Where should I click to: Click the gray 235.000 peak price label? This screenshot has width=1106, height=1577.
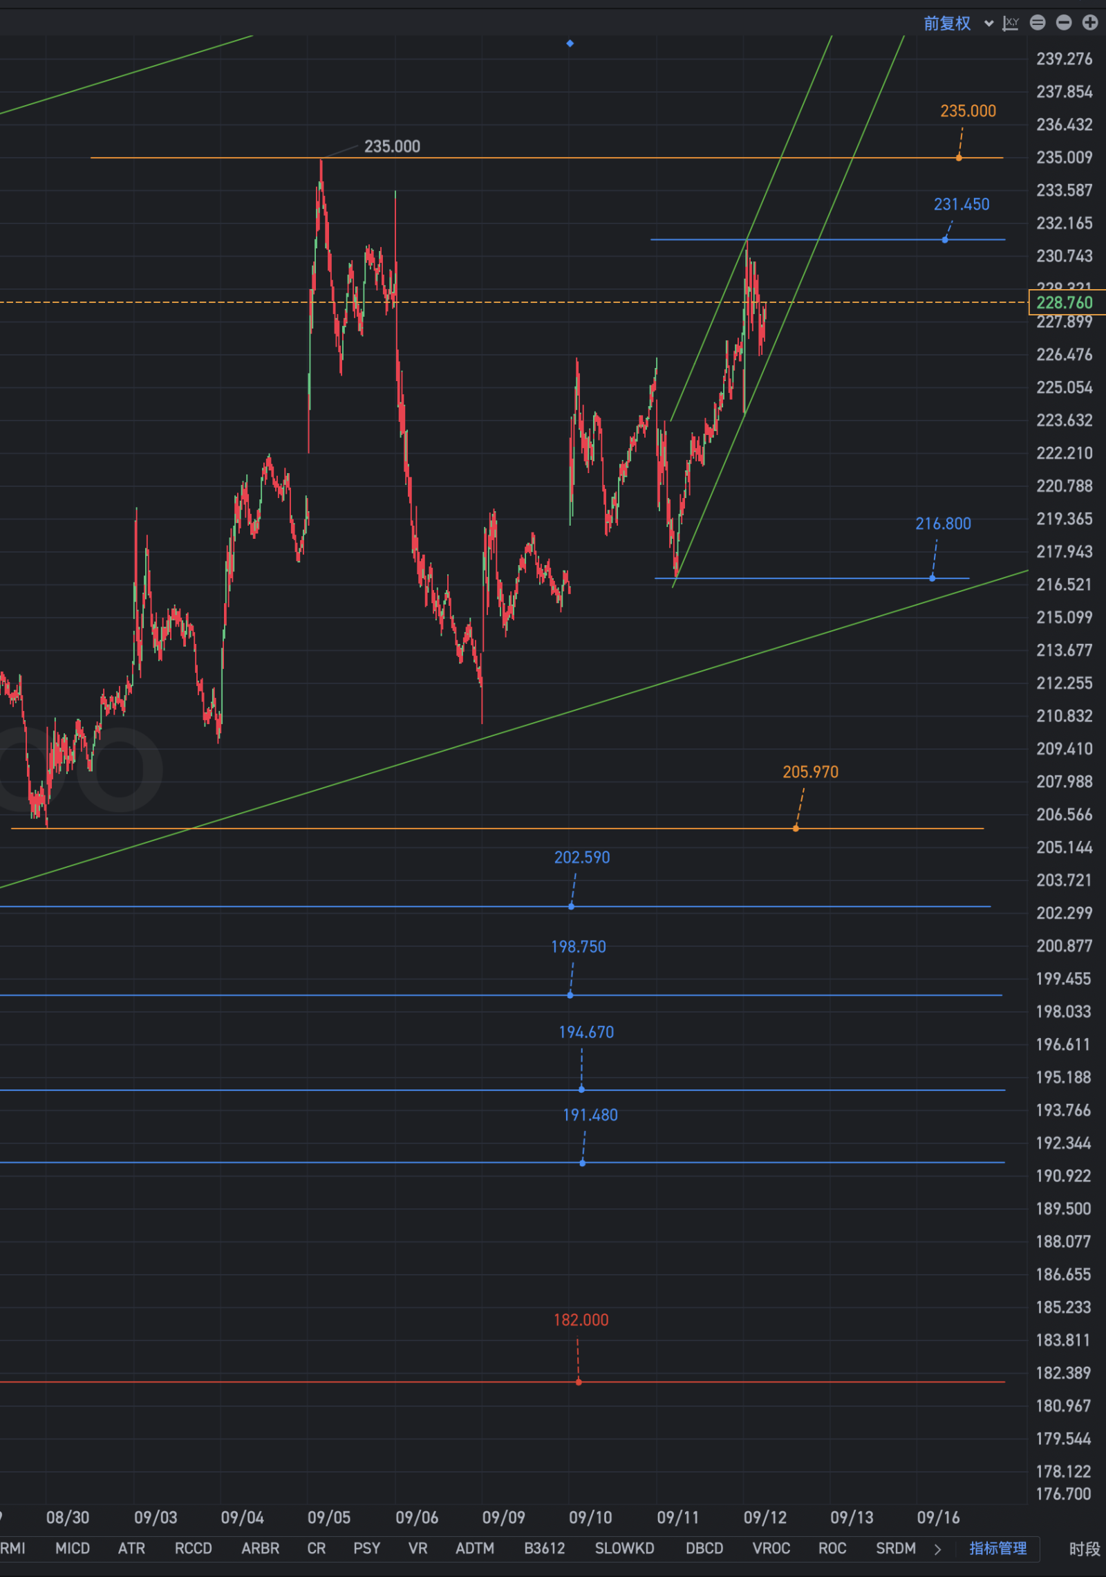[x=392, y=147]
